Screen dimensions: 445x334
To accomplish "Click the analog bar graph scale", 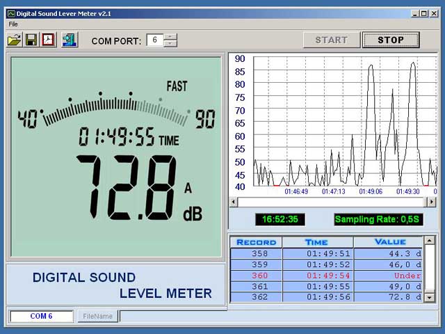I will pos(115,109).
